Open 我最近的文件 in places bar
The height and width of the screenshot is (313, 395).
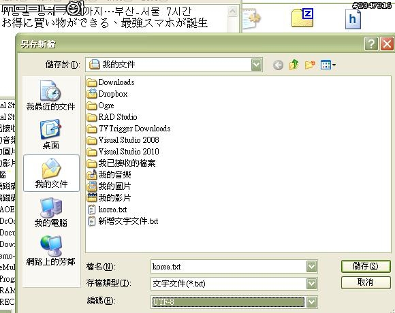click(x=51, y=96)
